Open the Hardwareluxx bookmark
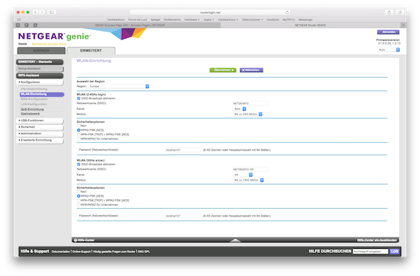 tap(115, 20)
